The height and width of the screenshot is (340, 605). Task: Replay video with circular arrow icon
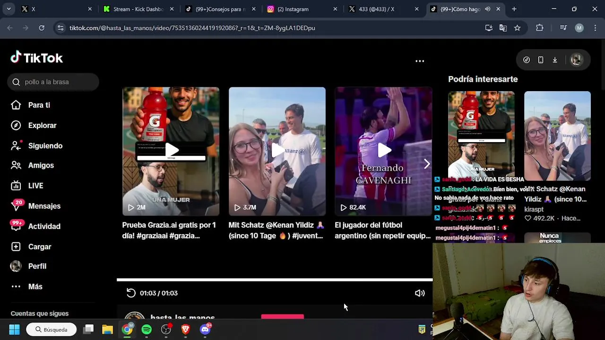(x=131, y=293)
